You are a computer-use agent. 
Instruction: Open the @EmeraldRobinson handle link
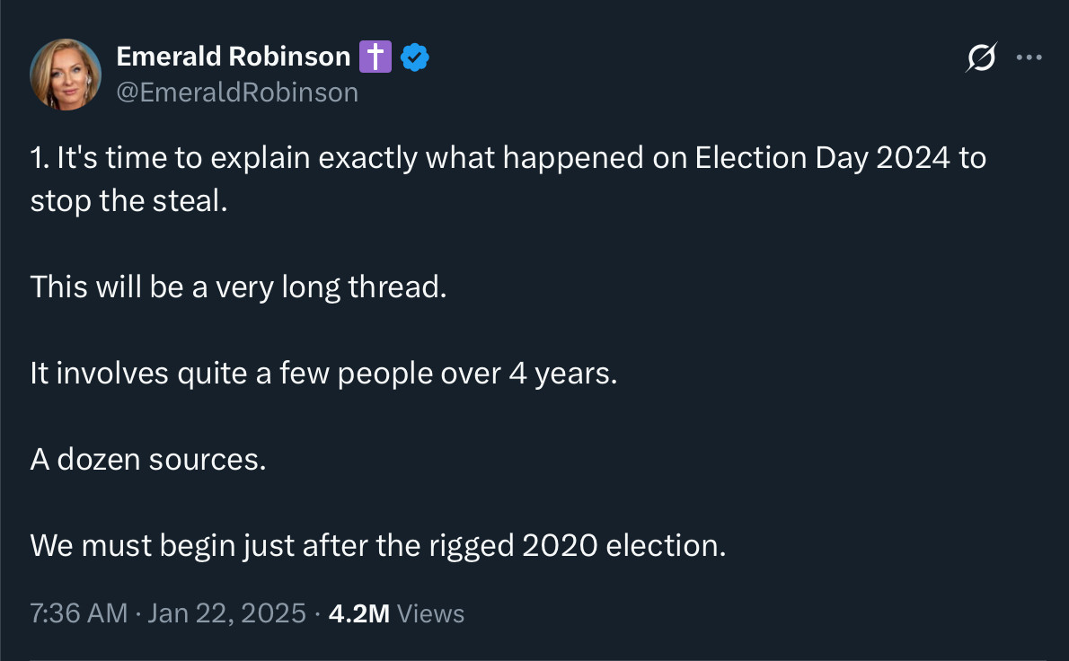(237, 92)
